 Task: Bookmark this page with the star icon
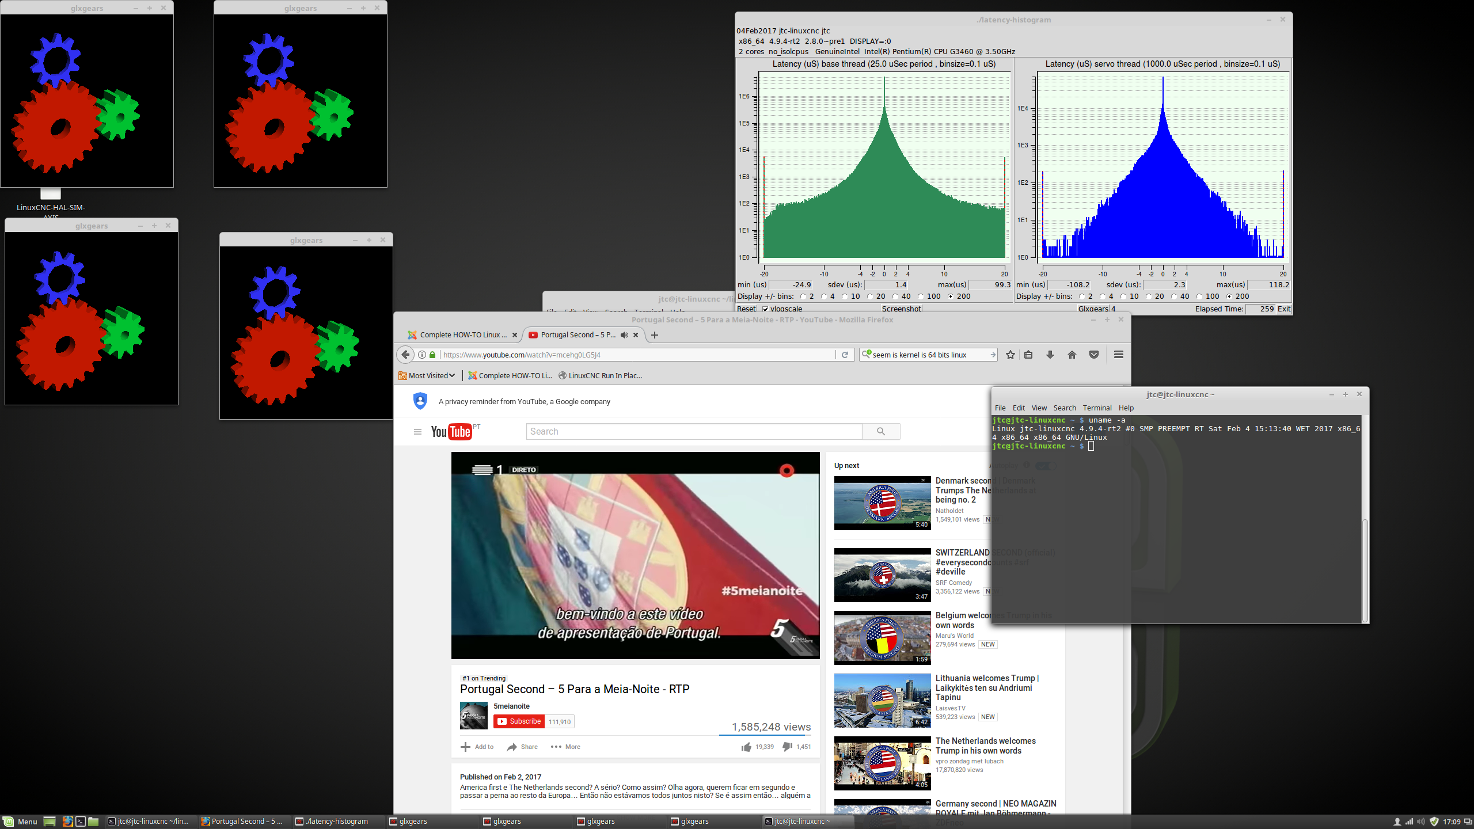coord(1010,355)
